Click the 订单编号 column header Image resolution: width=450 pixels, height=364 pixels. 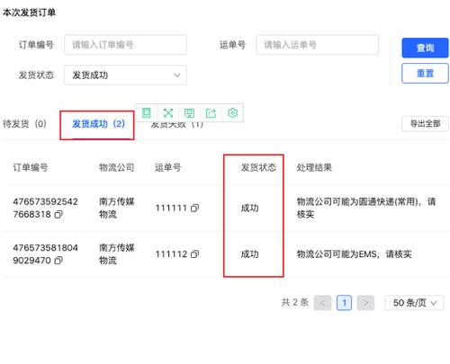[x=31, y=167]
